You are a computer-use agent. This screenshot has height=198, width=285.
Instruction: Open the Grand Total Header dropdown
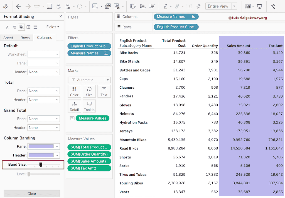(43, 127)
